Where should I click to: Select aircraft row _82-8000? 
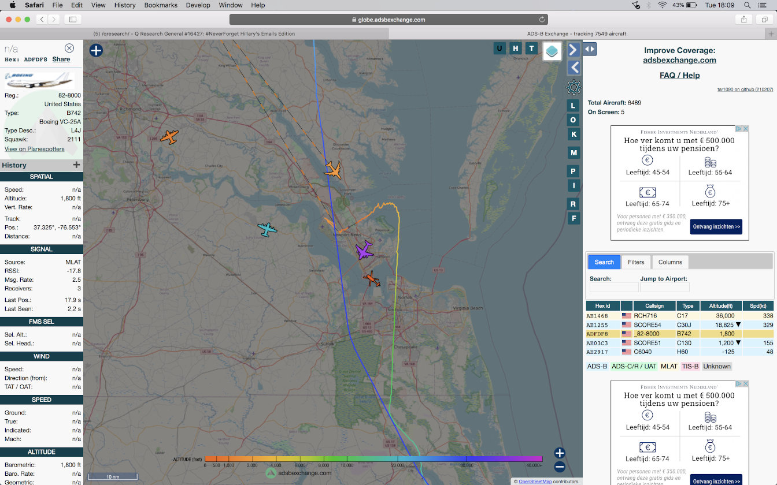(680, 334)
